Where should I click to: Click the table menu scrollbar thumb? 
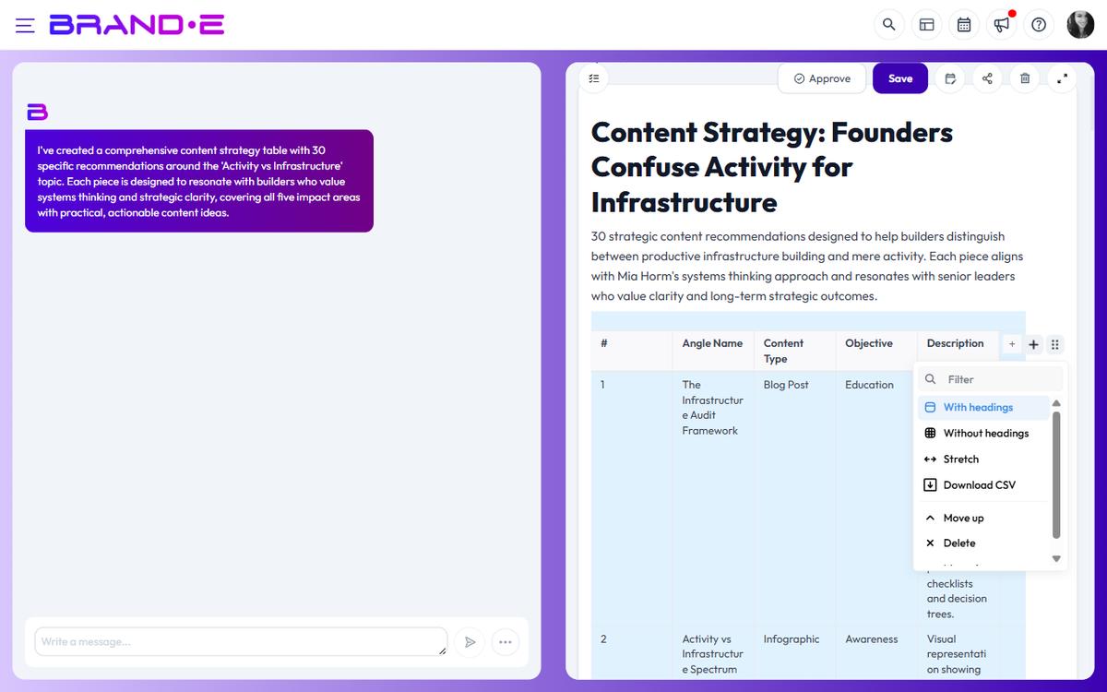click(x=1056, y=474)
